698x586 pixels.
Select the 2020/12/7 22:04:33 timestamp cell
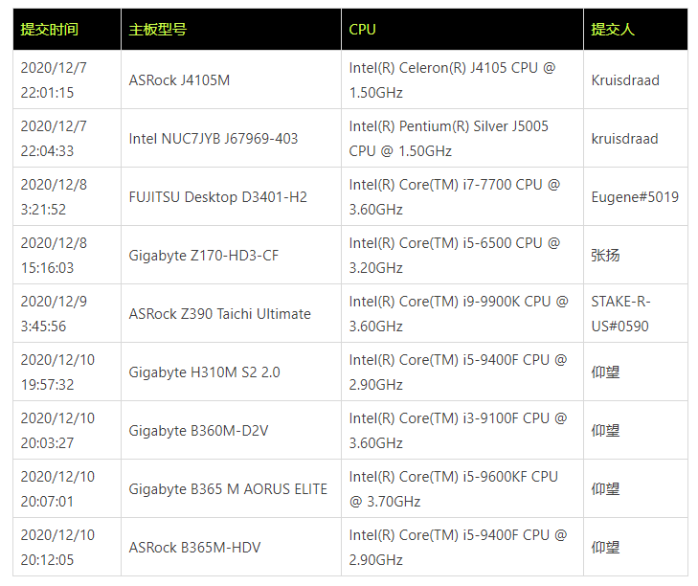tap(67, 138)
